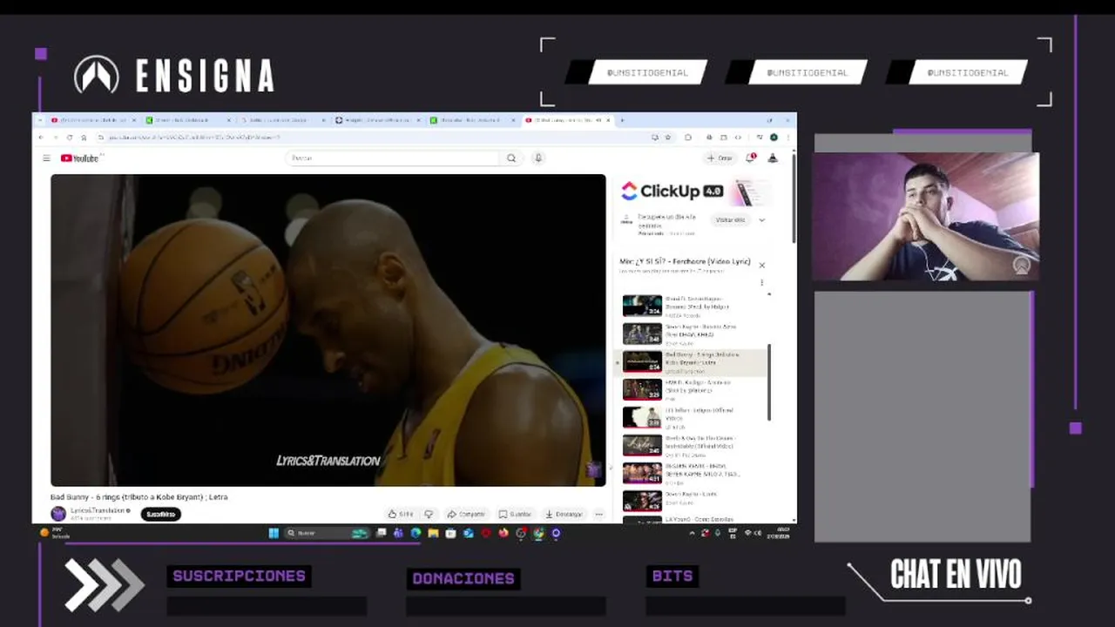Go to YouTube home via the logo
Viewport: 1115px width, 627px height.
[80, 158]
